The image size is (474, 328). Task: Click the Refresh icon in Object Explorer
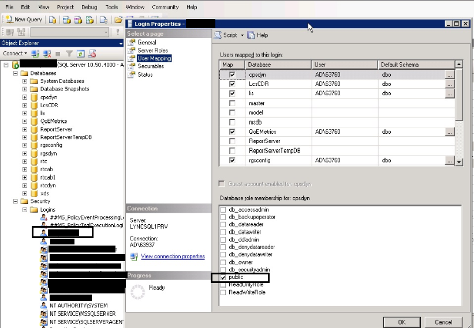point(80,54)
